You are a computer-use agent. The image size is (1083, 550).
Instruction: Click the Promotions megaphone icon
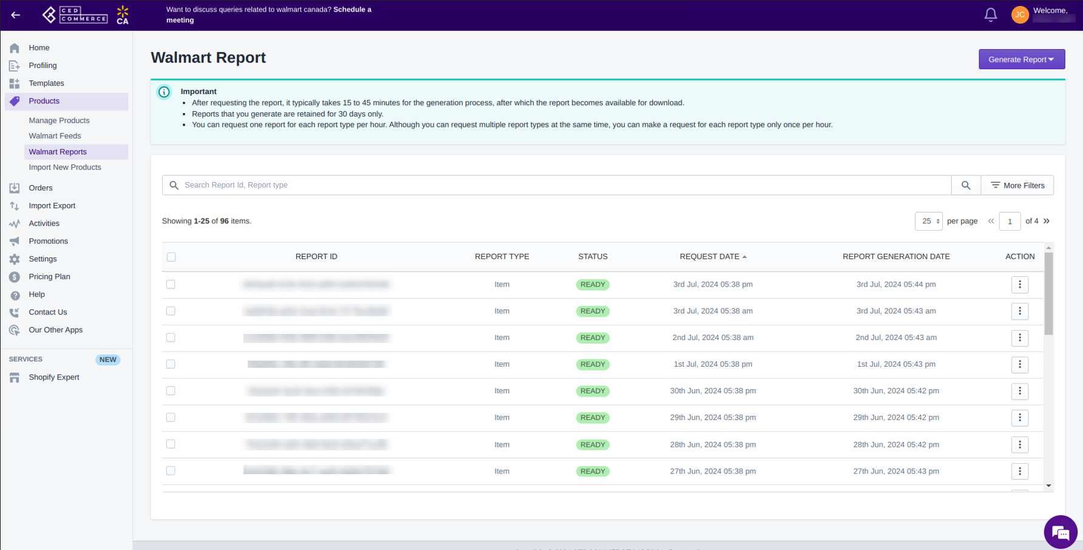(15, 241)
